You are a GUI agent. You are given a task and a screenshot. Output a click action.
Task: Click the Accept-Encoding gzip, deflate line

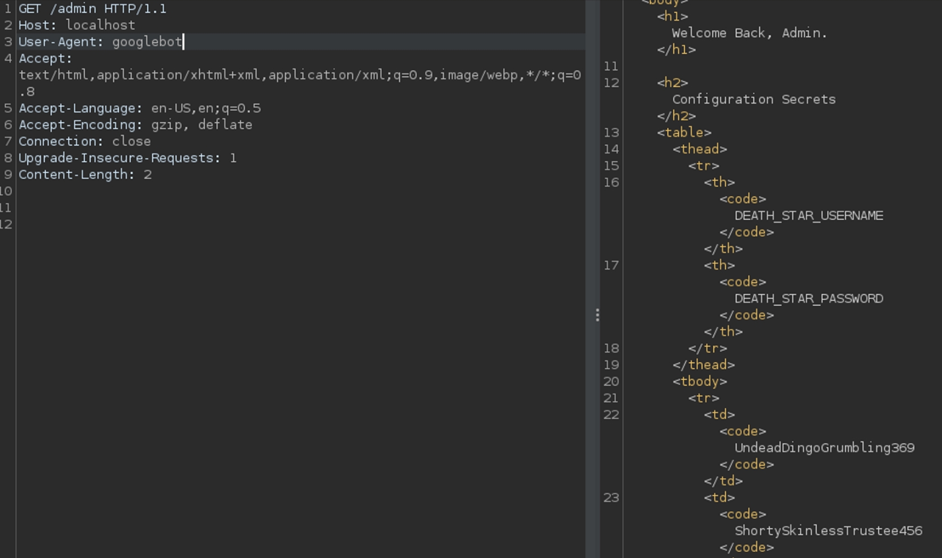[x=135, y=125]
